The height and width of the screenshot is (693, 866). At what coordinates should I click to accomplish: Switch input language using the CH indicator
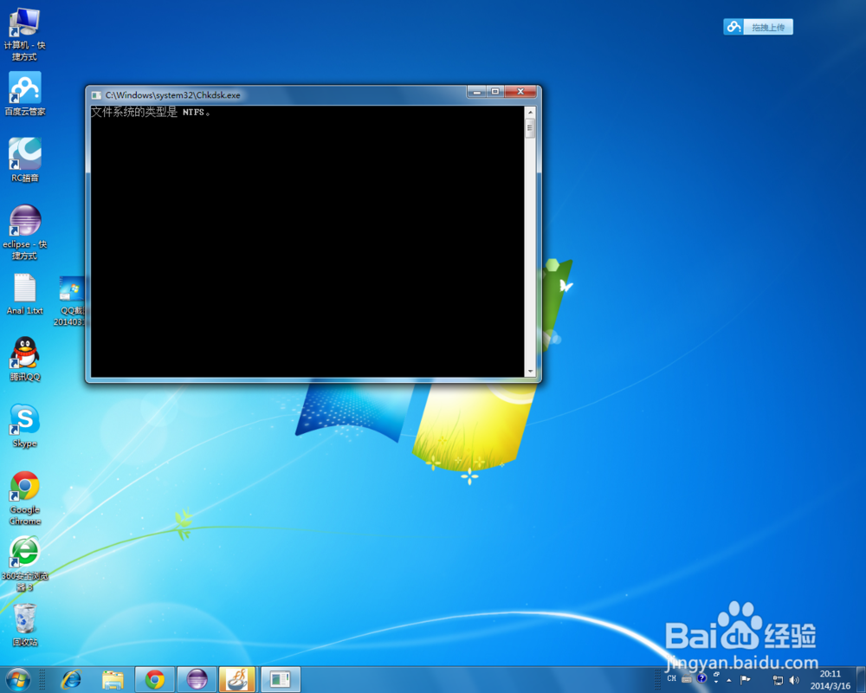point(671,679)
